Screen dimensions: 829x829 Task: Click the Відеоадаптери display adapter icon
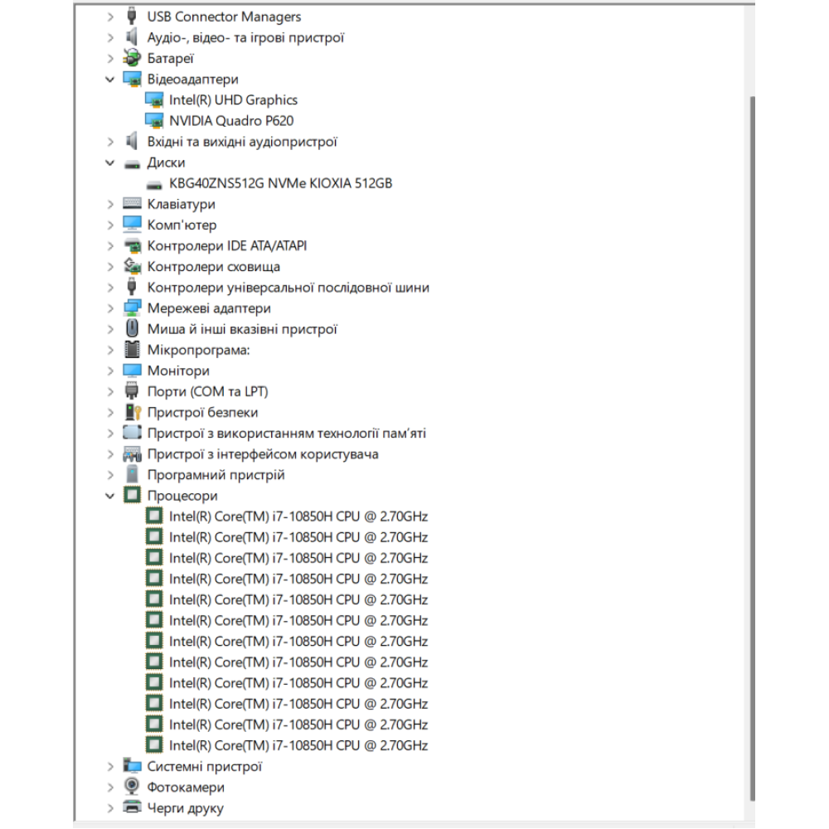coord(132,80)
